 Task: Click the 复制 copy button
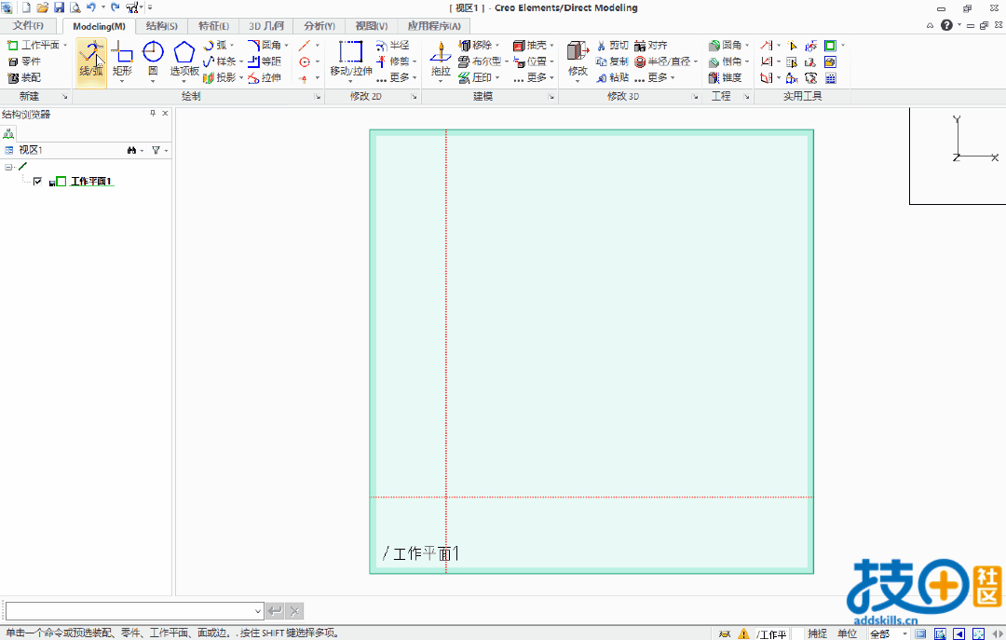point(612,61)
